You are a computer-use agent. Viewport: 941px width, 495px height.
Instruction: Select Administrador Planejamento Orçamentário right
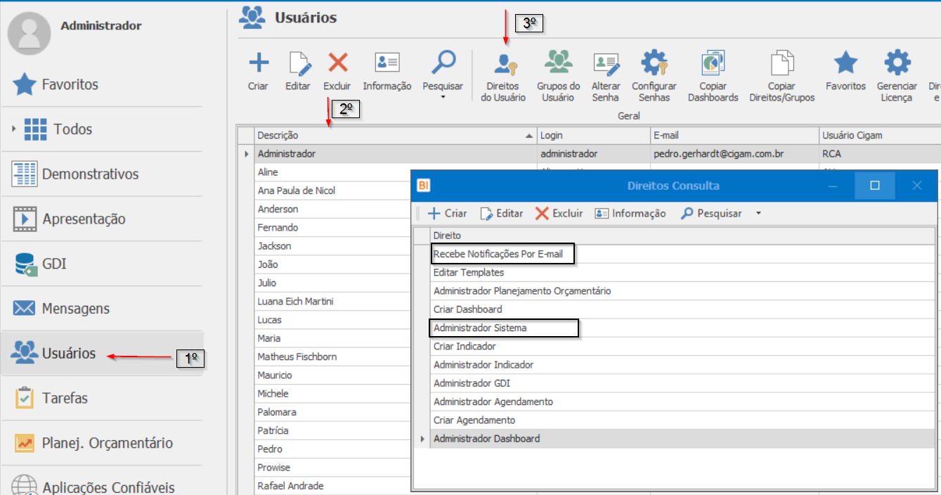point(683,290)
